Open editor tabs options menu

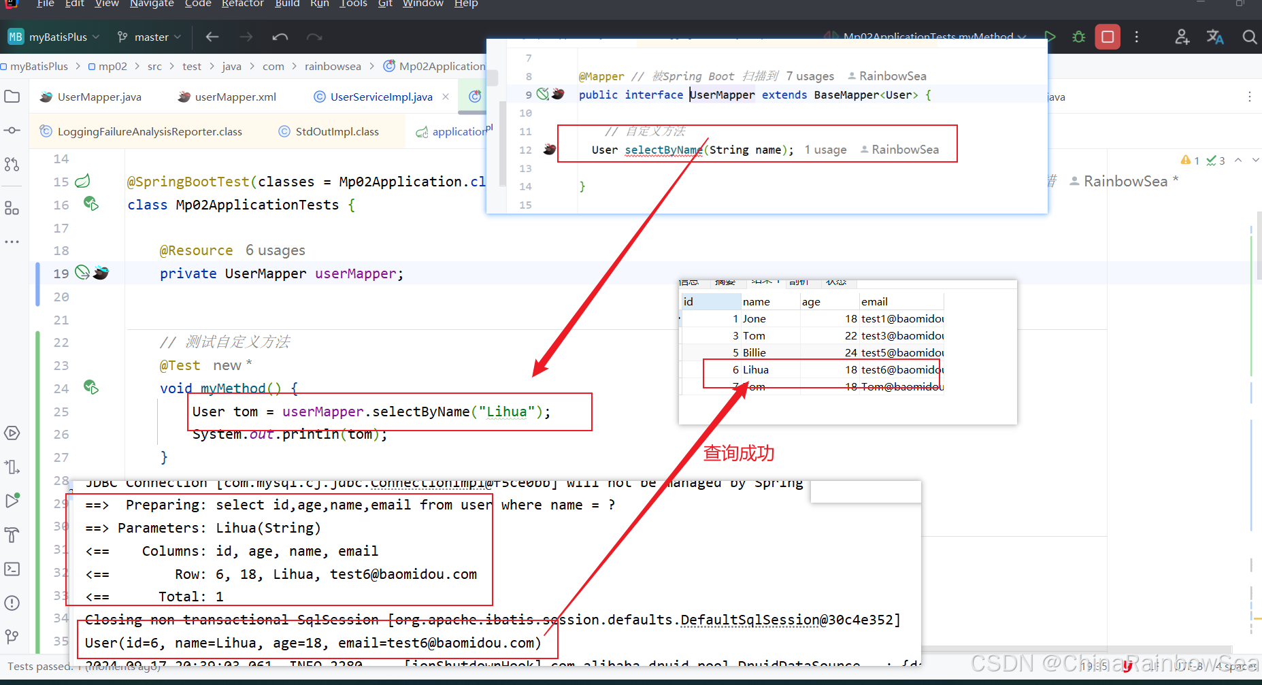tap(1250, 97)
